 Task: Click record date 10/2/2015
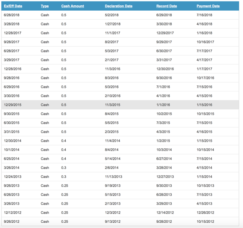[164, 114]
